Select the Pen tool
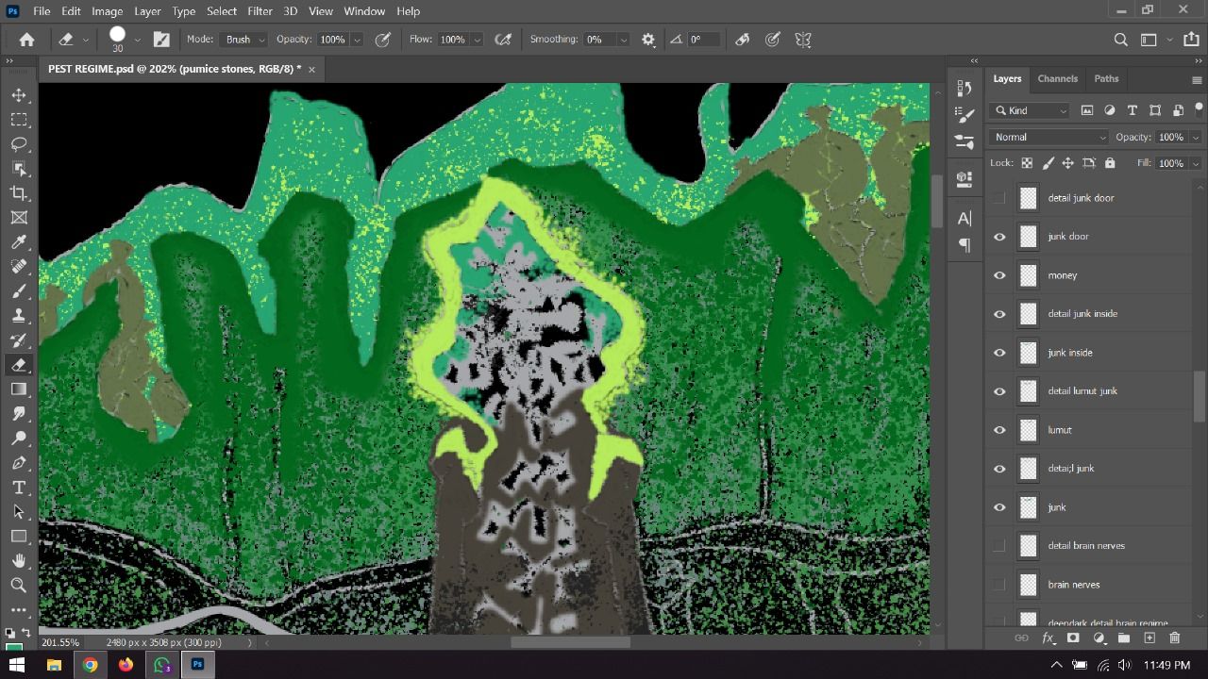 click(x=19, y=463)
